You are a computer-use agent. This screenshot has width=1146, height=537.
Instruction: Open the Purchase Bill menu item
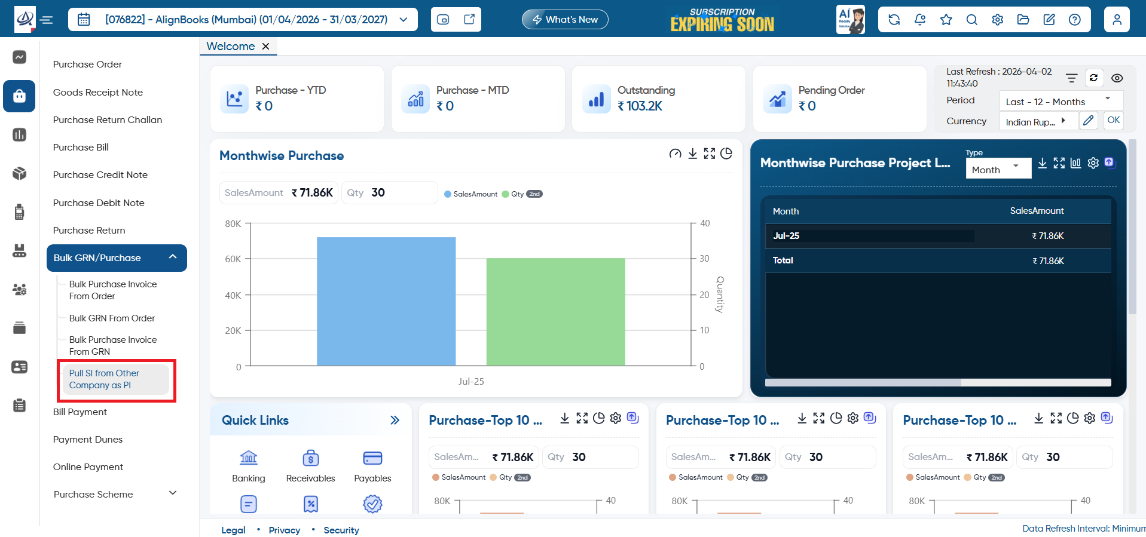(x=81, y=147)
